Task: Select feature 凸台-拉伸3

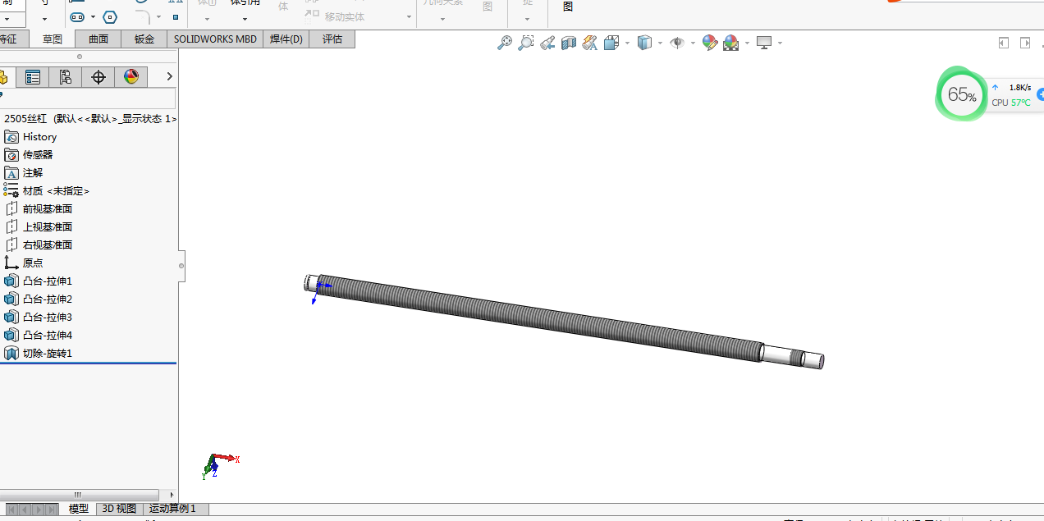Action: coord(48,318)
